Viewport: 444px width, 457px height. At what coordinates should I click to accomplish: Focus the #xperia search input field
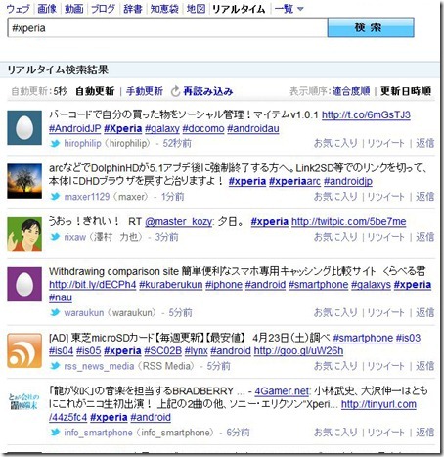click(x=167, y=28)
